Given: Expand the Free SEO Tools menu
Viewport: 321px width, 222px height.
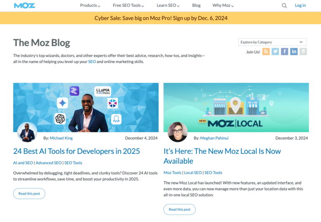Looking at the screenshot, I should point(128,5).
